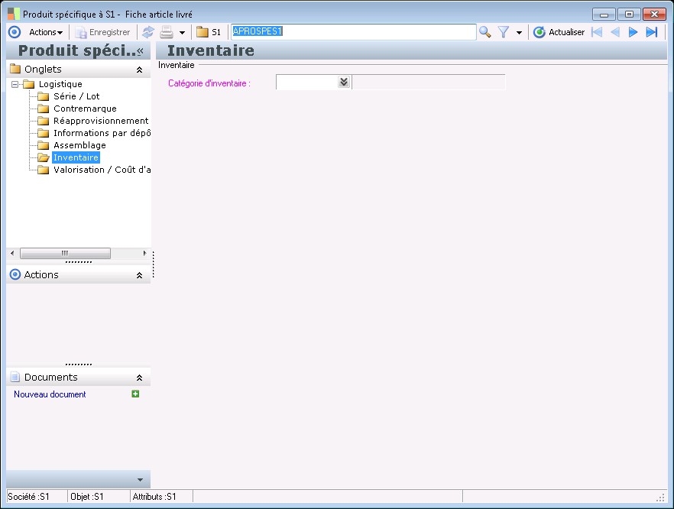Click the Nouveau document link
674x509 pixels.
click(x=50, y=394)
